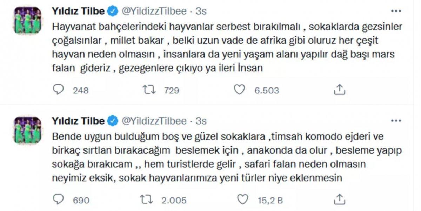Click the verified badge on the first tweet
421x211 pixels.
point(112,10)
